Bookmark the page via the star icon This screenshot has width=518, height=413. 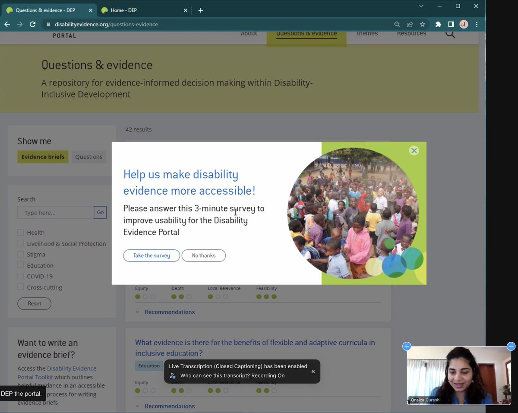point(422,24)
